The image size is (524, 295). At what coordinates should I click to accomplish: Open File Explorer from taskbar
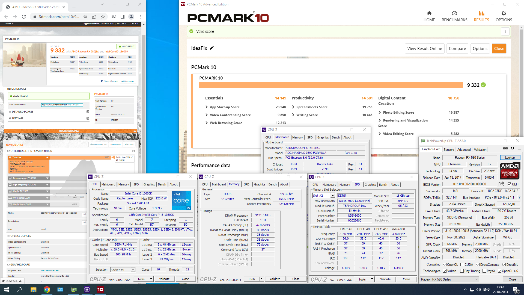(33, 290)
